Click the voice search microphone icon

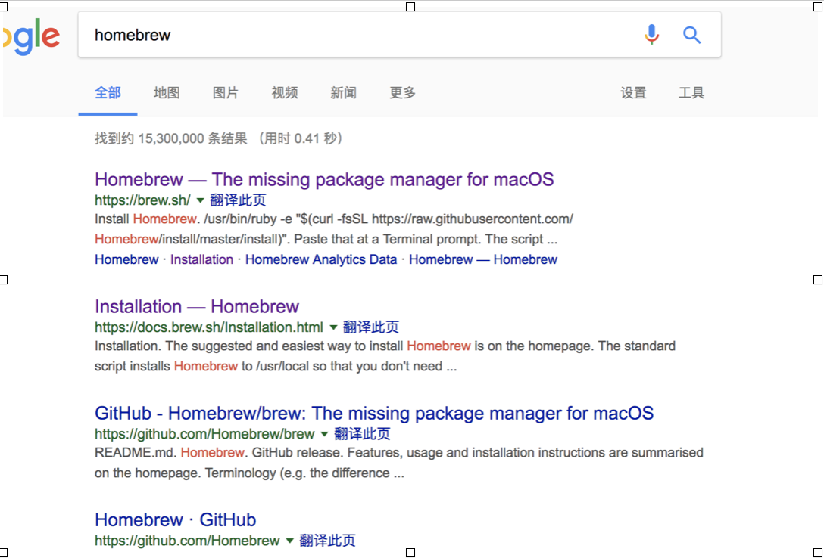(x=651, y=35)
